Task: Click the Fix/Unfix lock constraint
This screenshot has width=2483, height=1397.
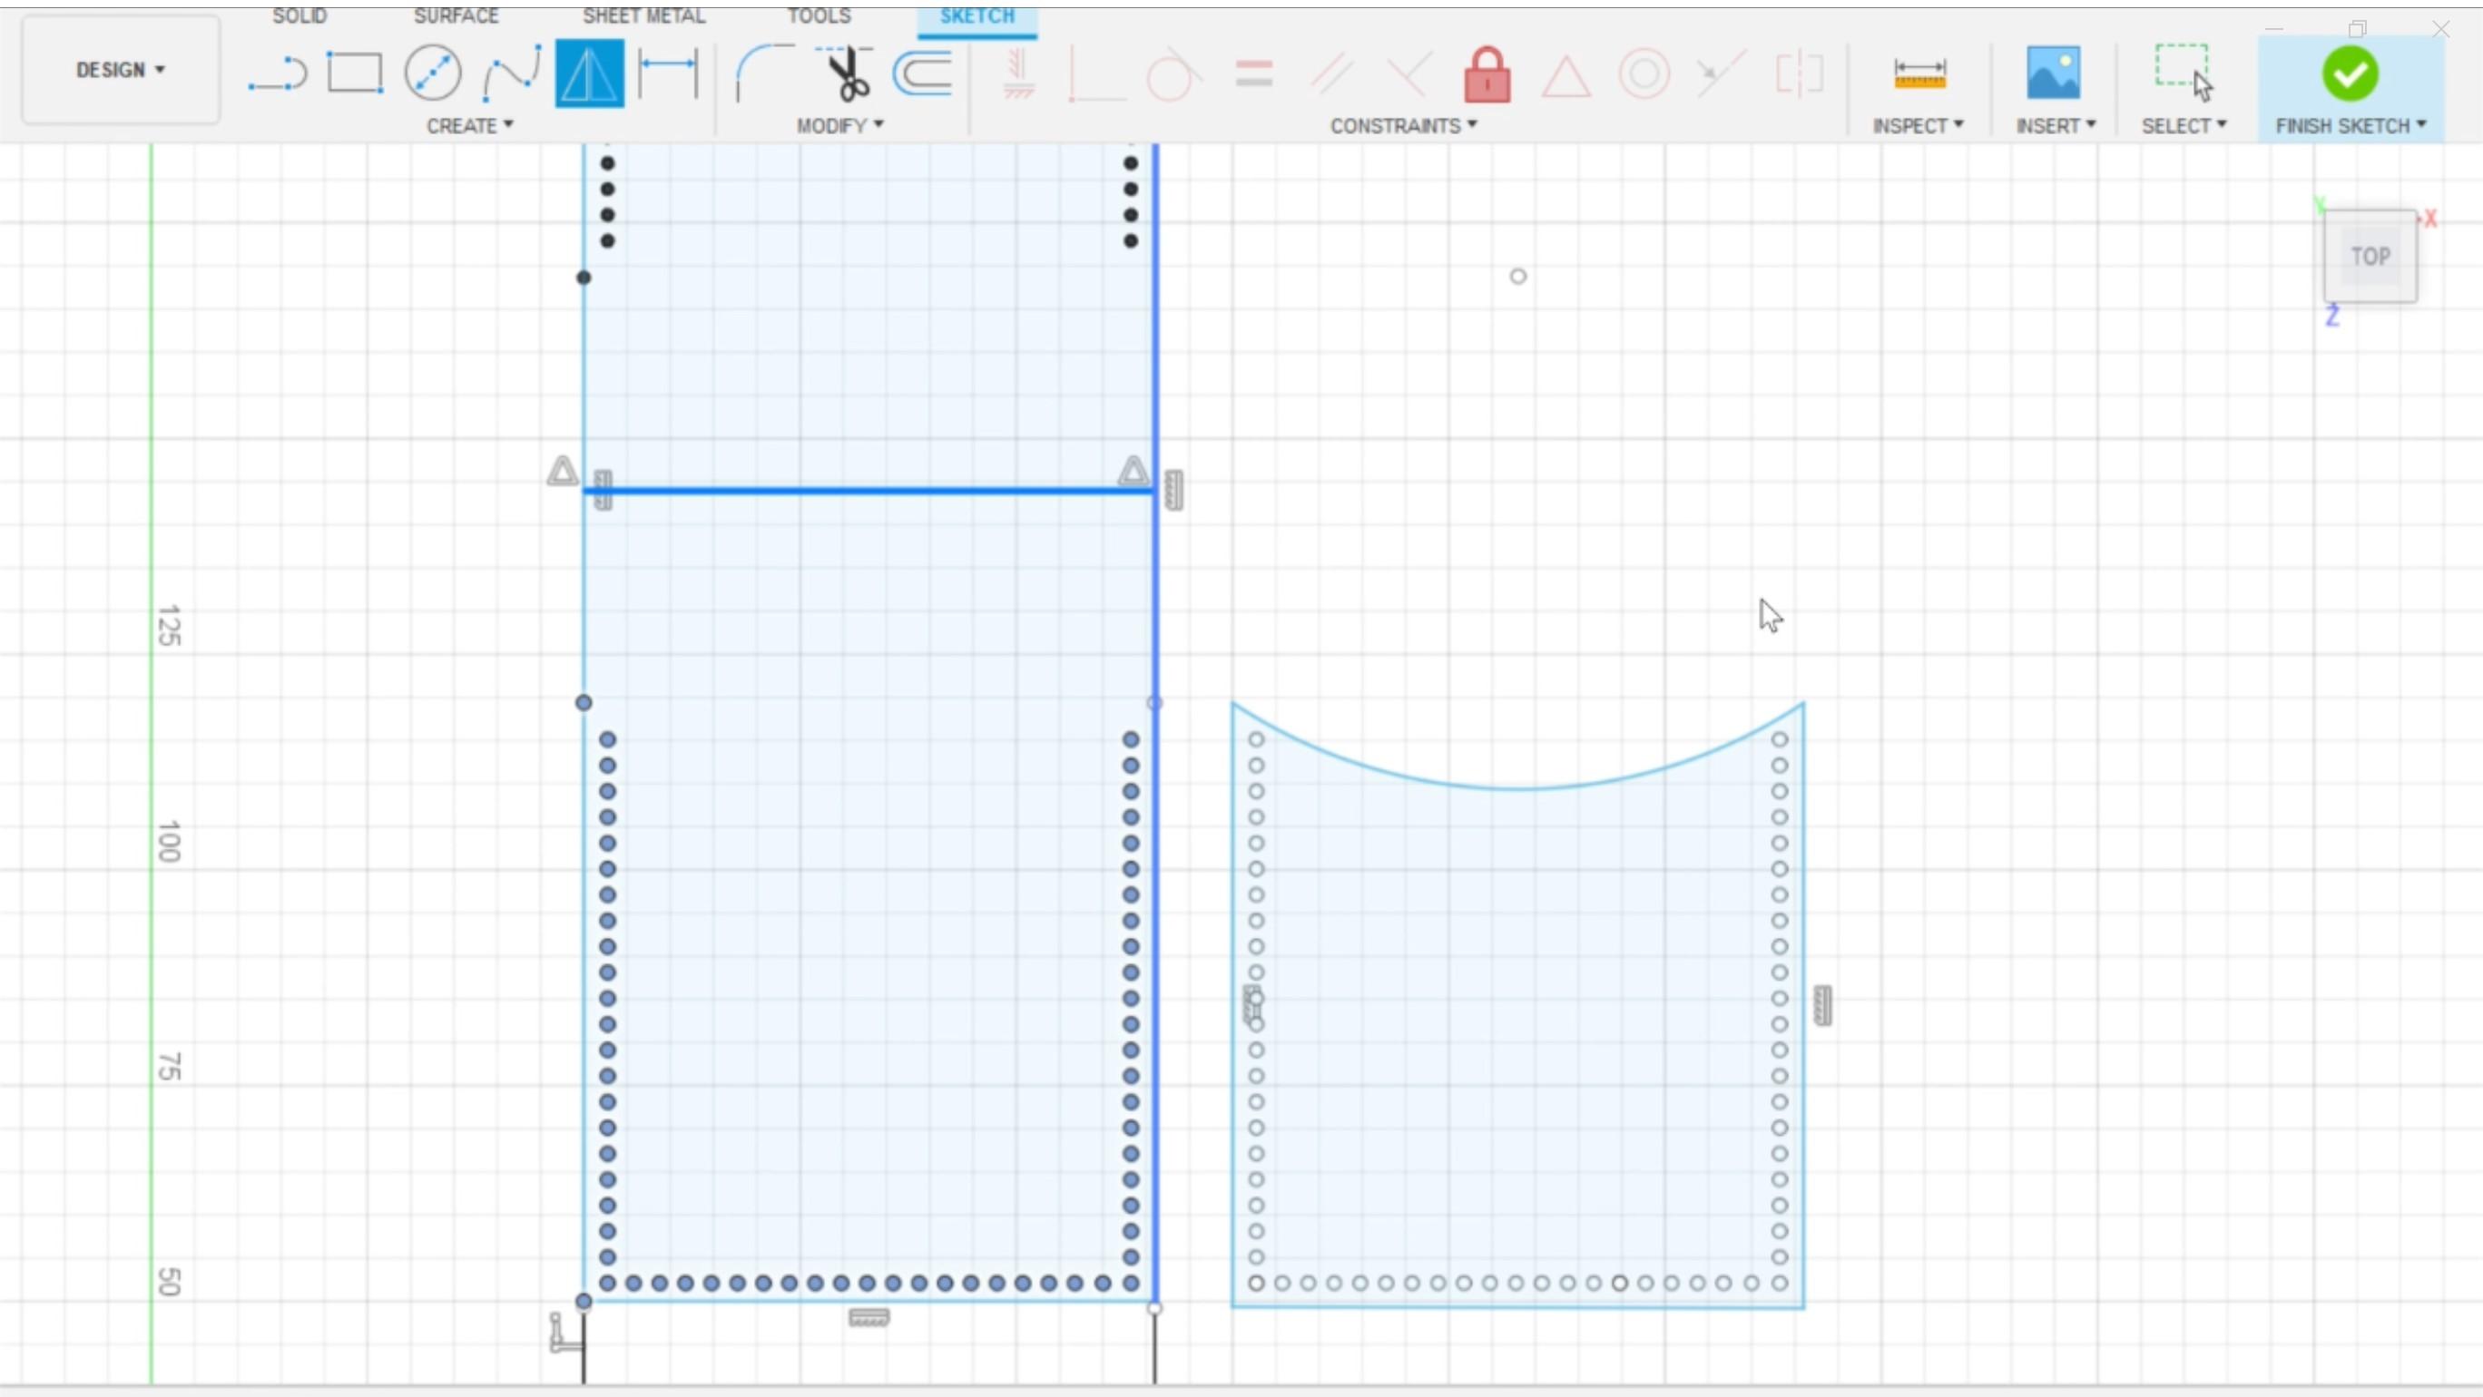Action: (1487, 74)
